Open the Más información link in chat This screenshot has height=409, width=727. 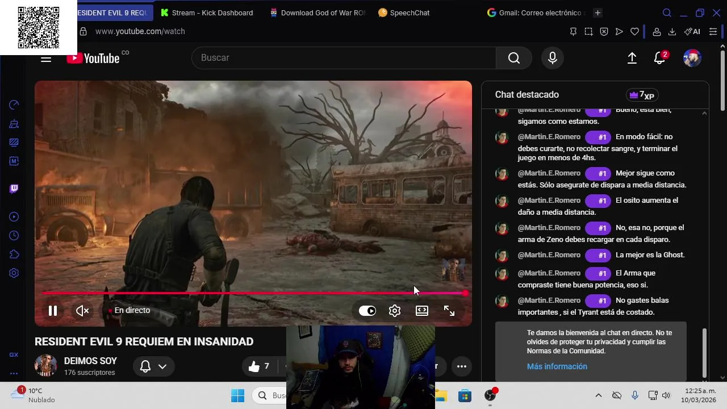pos(557,366)
